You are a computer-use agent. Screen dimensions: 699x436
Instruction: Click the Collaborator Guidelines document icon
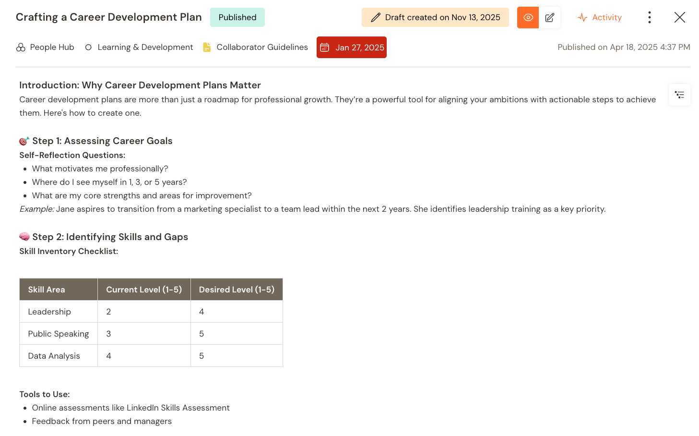pos(206,47)
